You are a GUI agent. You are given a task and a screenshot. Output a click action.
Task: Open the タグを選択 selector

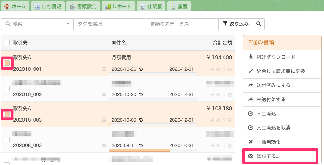[110, 24]
